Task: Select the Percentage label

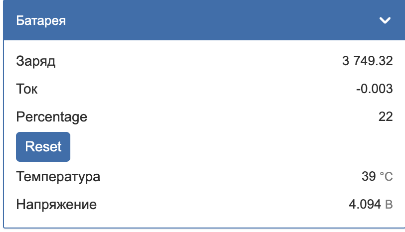Action: [52, 117]
